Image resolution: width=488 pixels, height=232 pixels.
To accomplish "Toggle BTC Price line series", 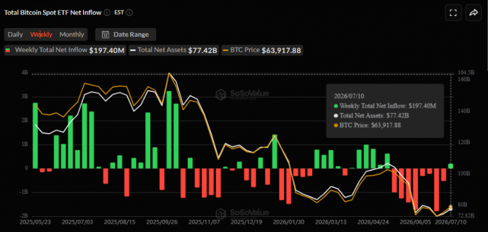I will tap(262, 51).
